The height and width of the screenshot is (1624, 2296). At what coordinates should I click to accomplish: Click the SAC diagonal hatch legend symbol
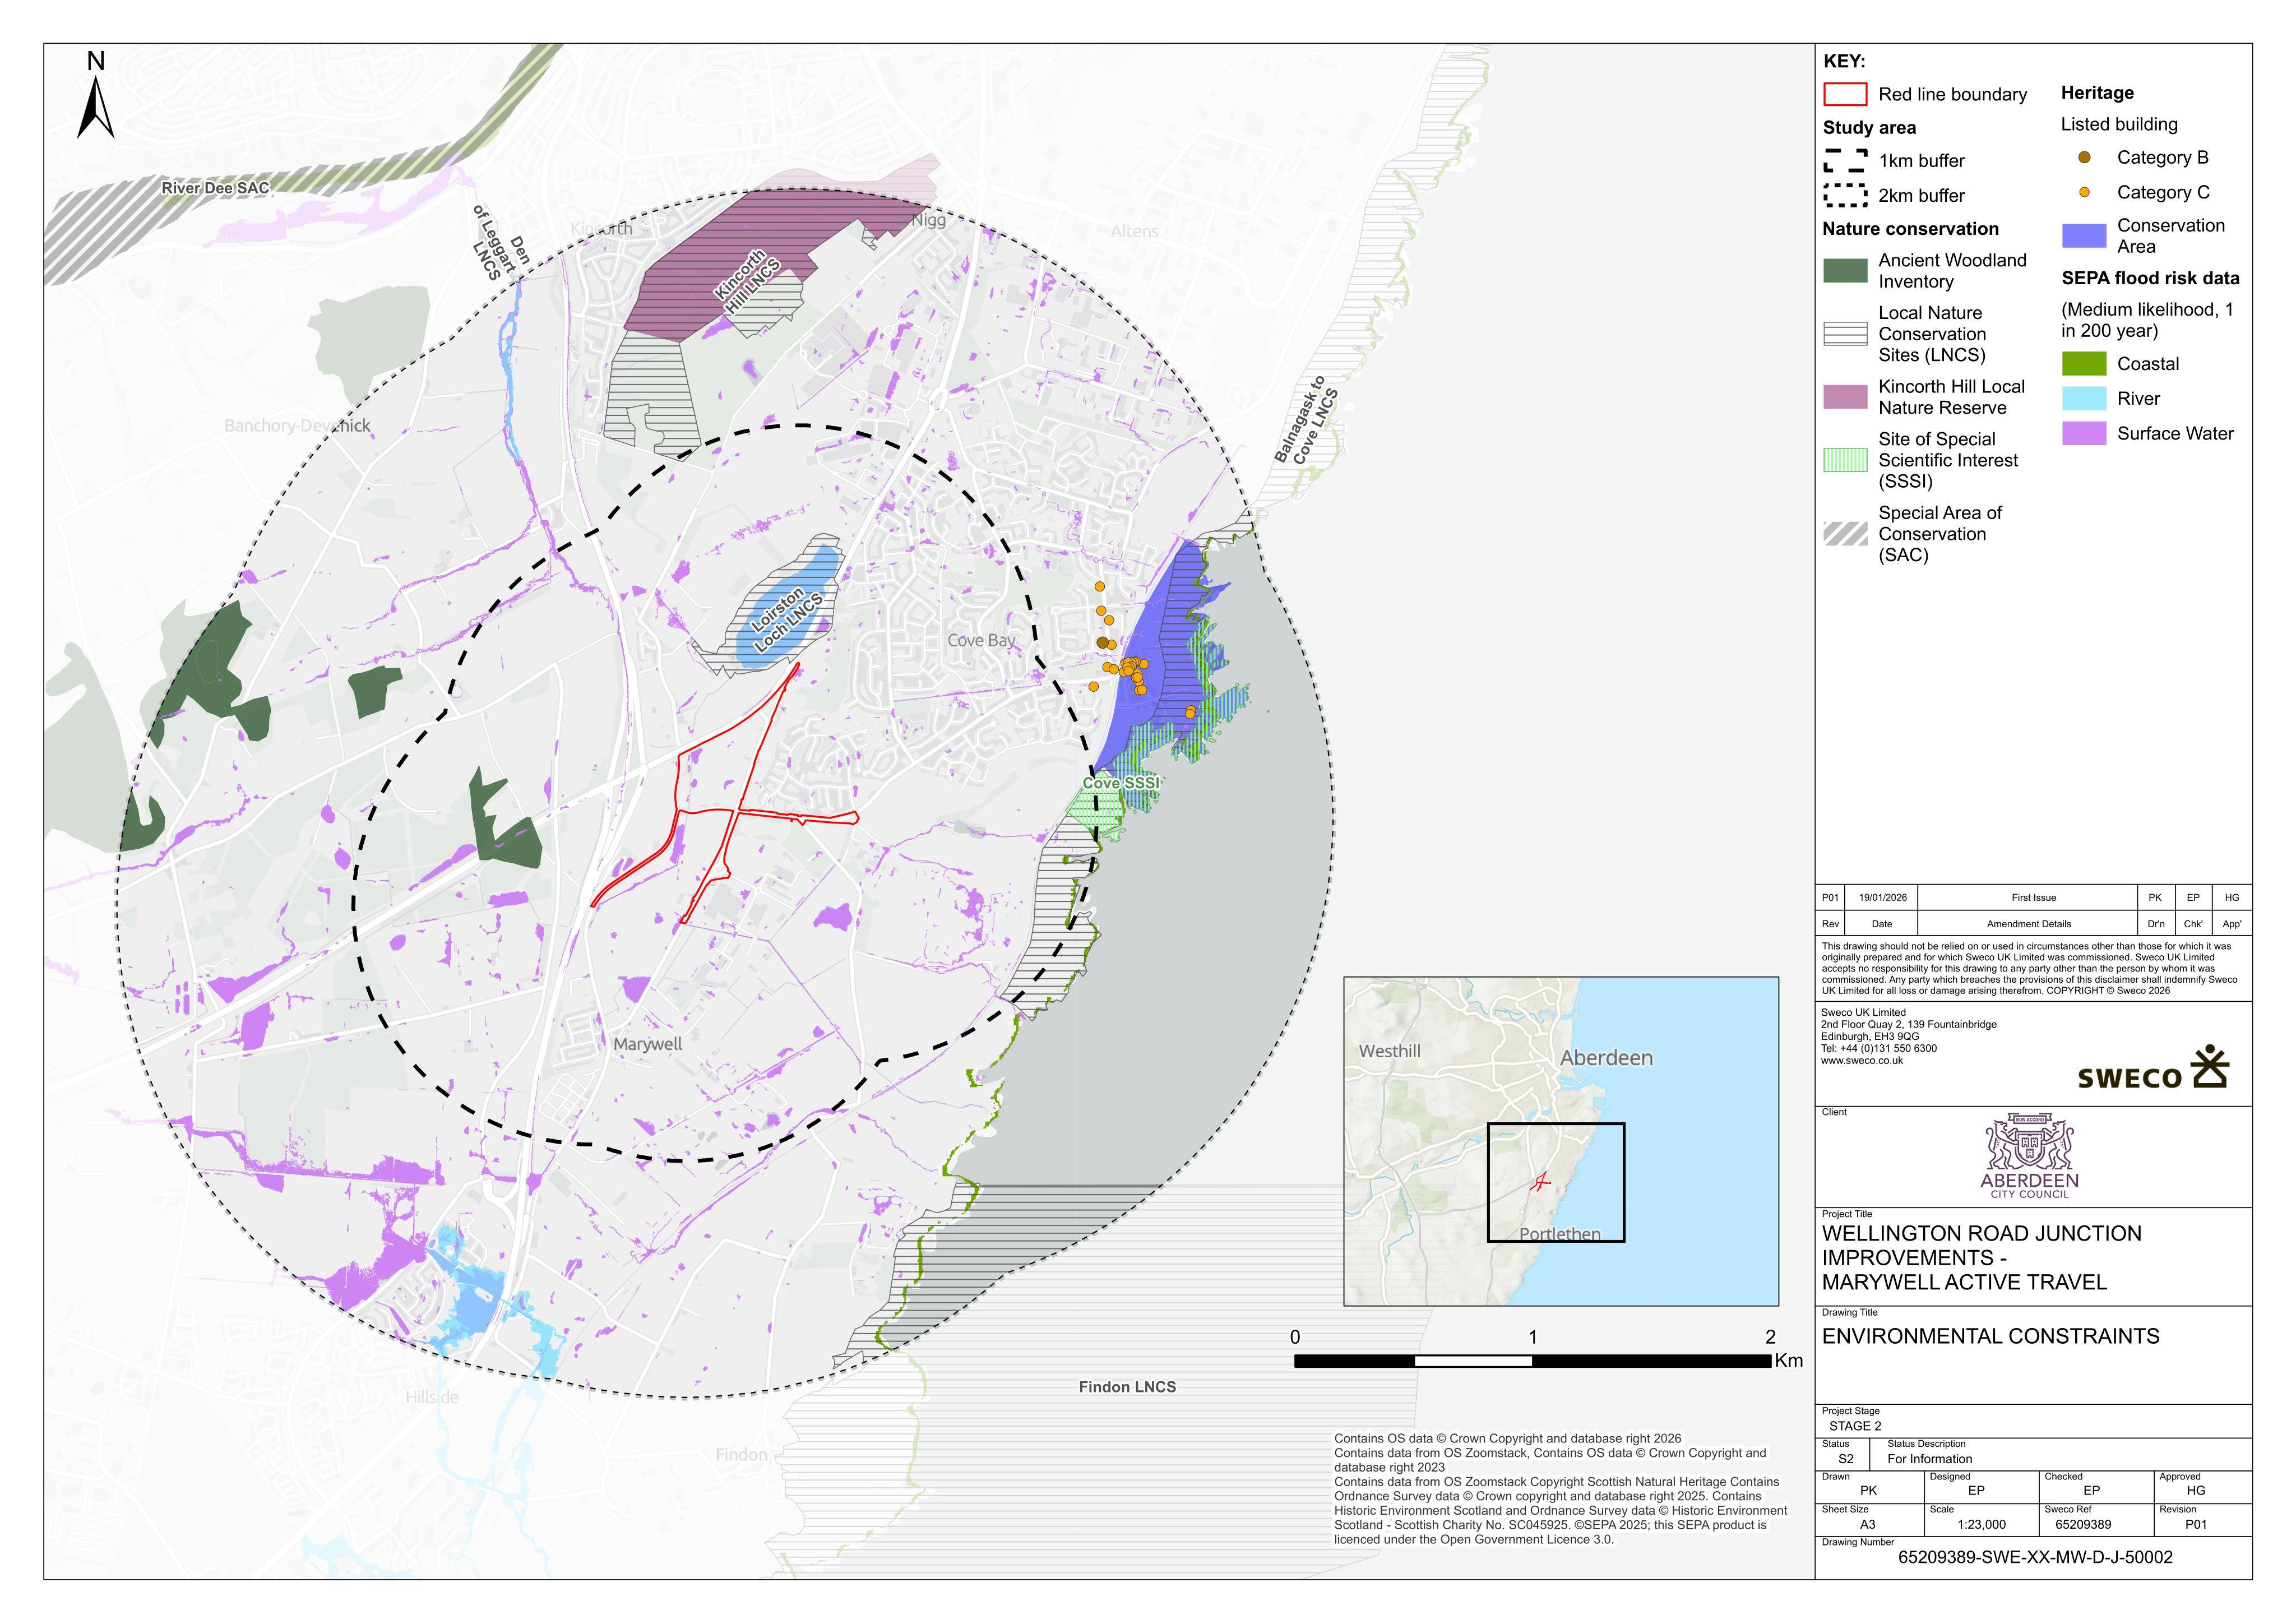click(x=1845, y=534)
